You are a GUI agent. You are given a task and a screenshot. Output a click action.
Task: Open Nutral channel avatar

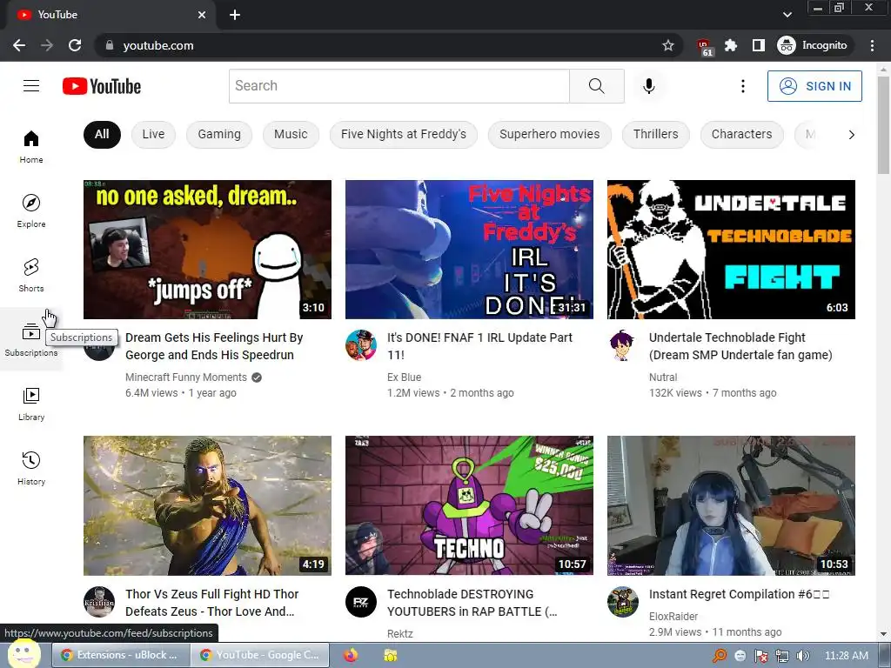click(623, 344)
